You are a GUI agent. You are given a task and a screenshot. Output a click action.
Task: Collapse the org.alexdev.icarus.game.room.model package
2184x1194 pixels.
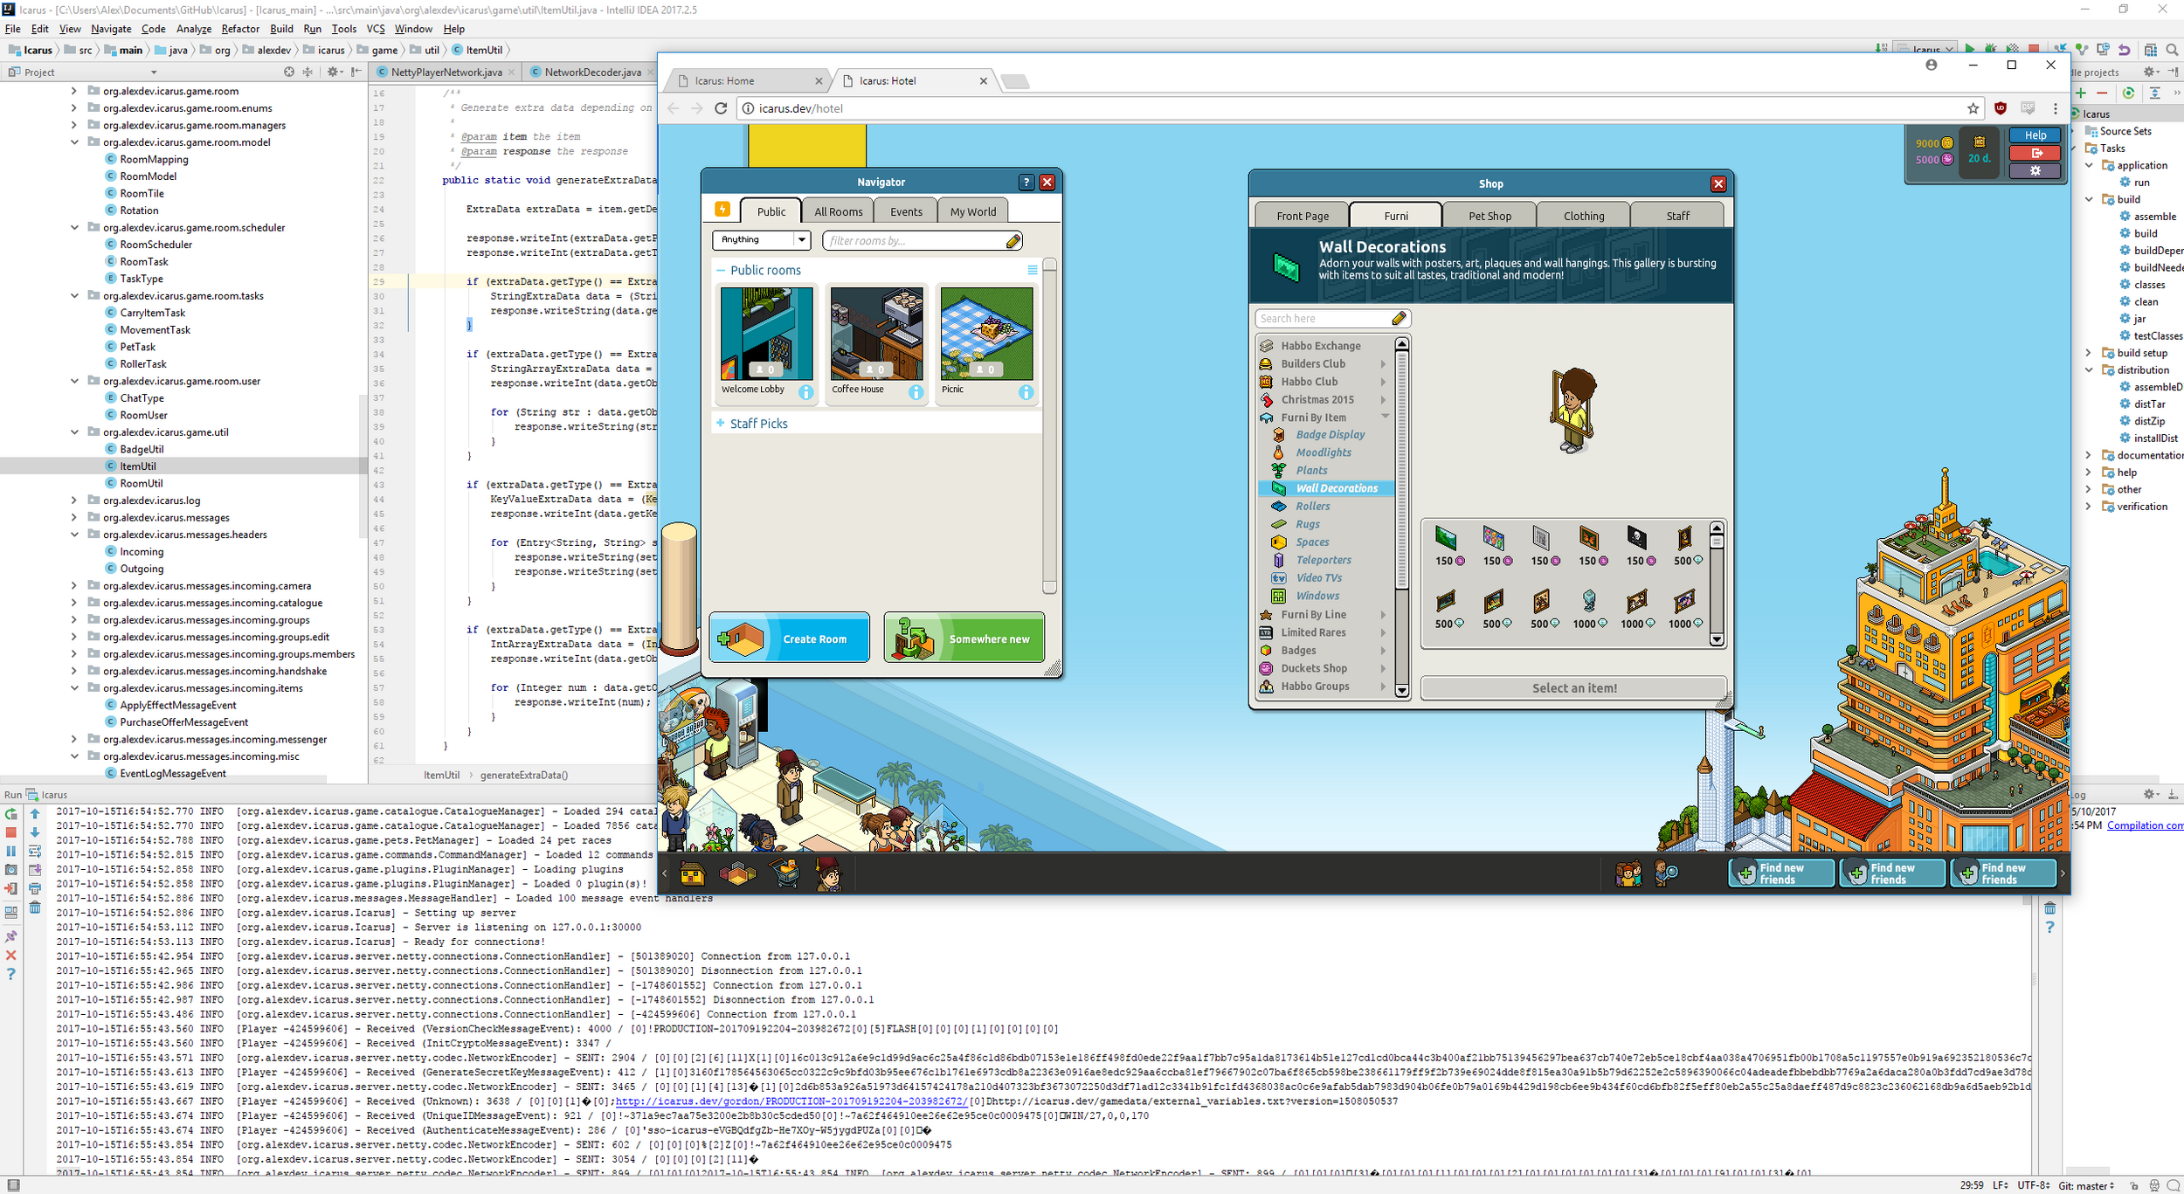pos(74,142)
